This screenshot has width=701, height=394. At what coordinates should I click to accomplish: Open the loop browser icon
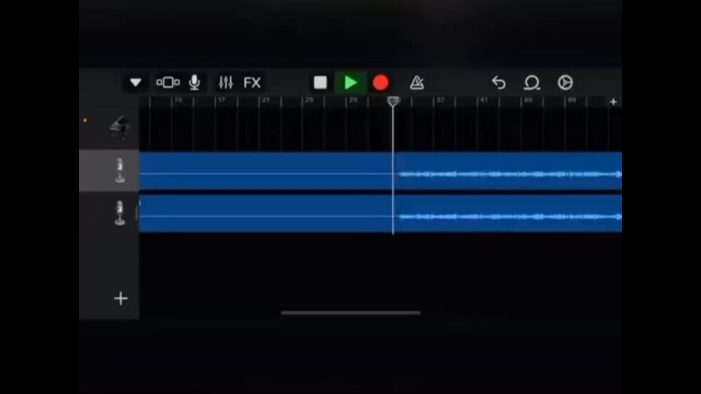[x=532, y=82]
